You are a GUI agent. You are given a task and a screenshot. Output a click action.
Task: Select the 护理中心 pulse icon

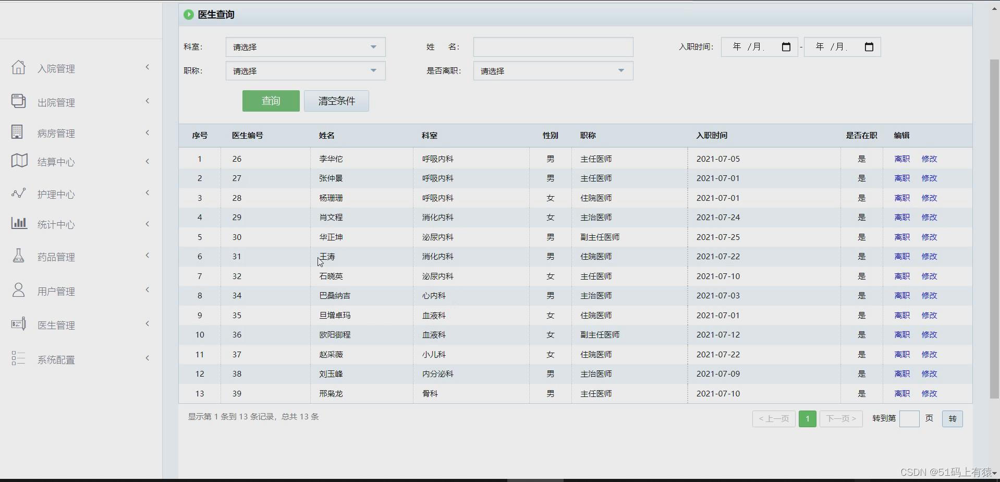19,193
